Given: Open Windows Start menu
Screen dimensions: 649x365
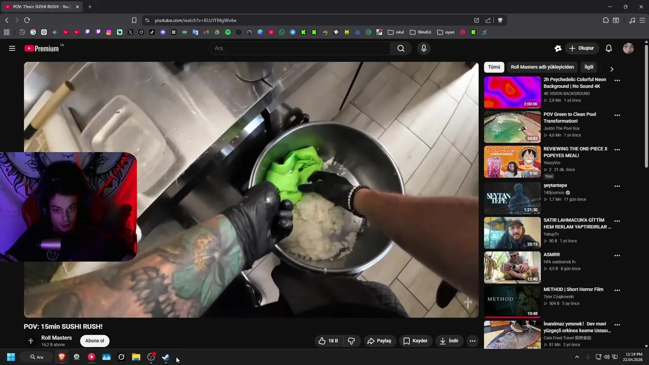Looking at the screenshot, I should coord(11,357).
